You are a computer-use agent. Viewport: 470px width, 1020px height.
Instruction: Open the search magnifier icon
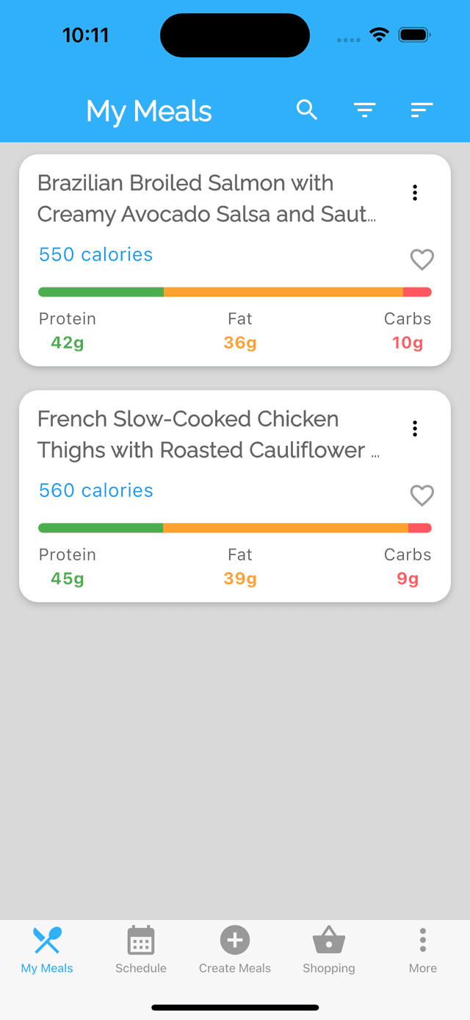click(x=307, y=110)
